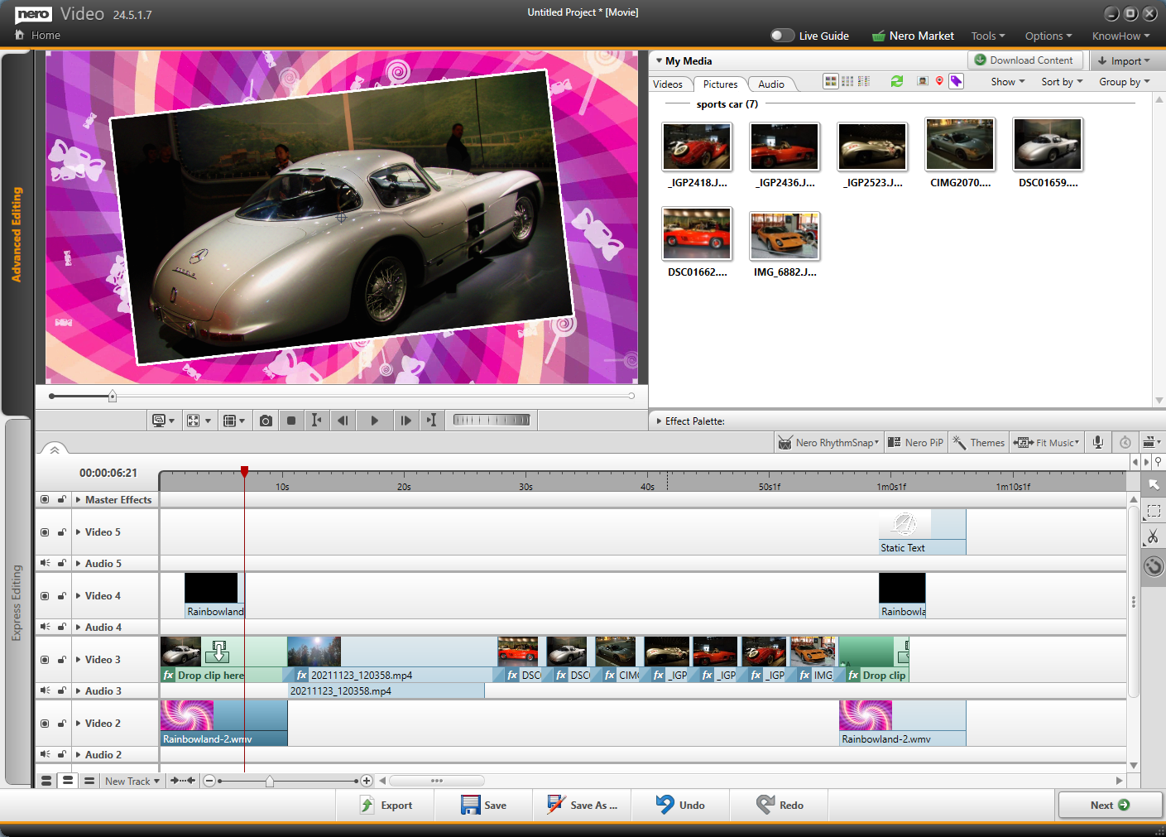Mute the Audio 4 track
This screenshot has height=837, width=1166.
pyautogui.click(x=45, y=627)
